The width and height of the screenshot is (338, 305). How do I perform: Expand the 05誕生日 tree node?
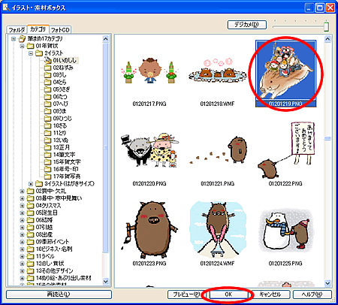[x=22, y=213]
